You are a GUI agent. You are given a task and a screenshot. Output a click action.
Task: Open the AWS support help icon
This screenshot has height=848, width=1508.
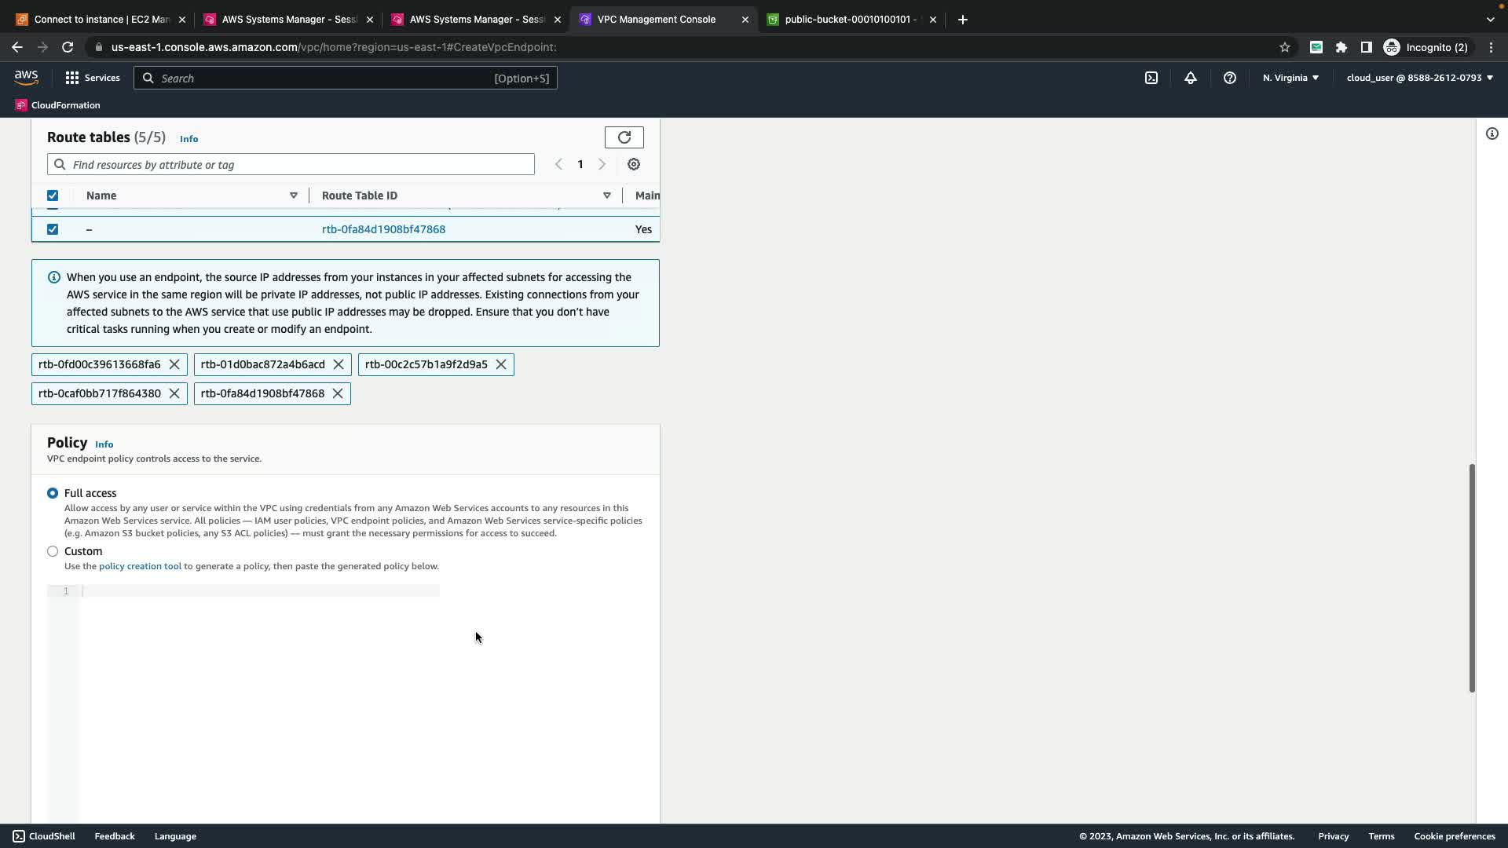coord(1229,78)
